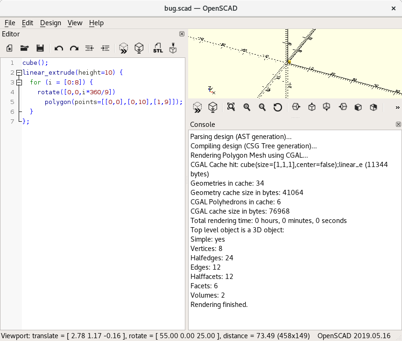Redo the last code edit
Viewport: 402px width, 341px height.
pyautogui.click(x=74, y=48)
